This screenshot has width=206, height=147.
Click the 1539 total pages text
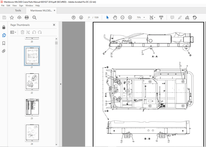[x=96, y=18]
